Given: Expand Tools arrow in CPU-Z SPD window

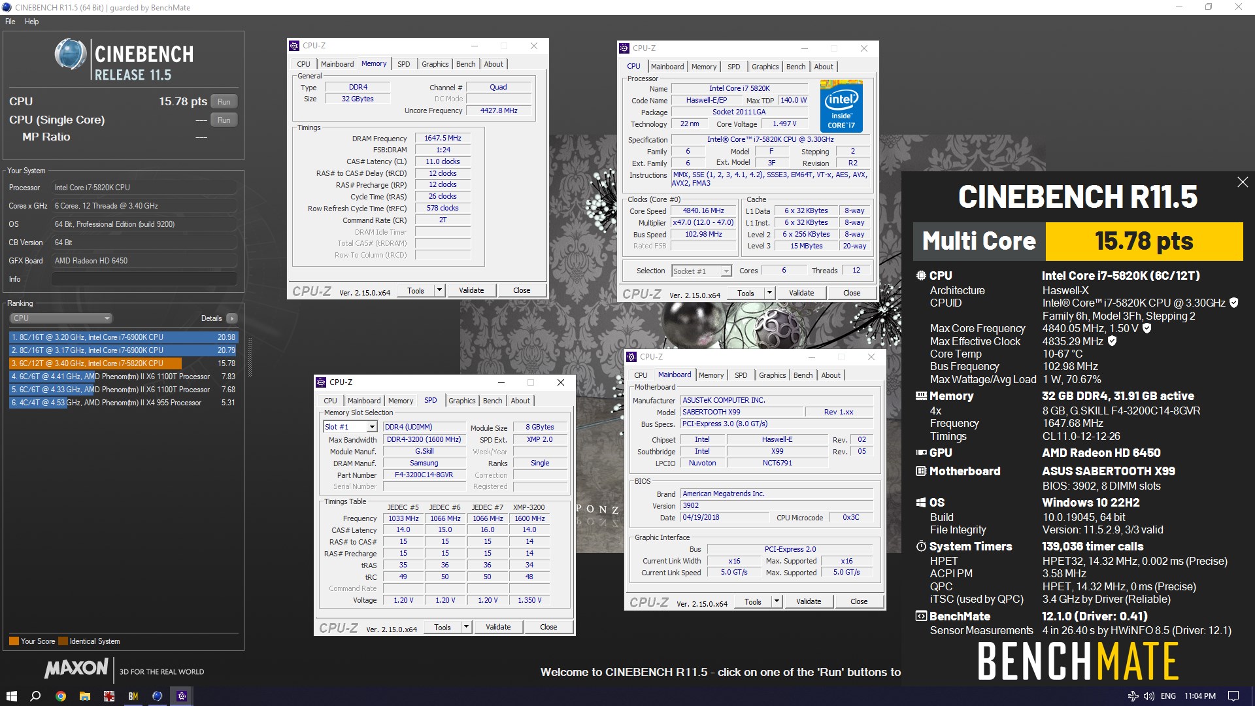Looking at the screenshot, I should [x=467, y=627].
